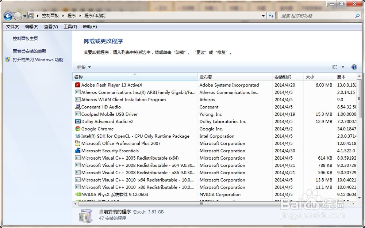Open the address bar dropdown arrow
The image size is (365, 228).
(x=264, y=16)
